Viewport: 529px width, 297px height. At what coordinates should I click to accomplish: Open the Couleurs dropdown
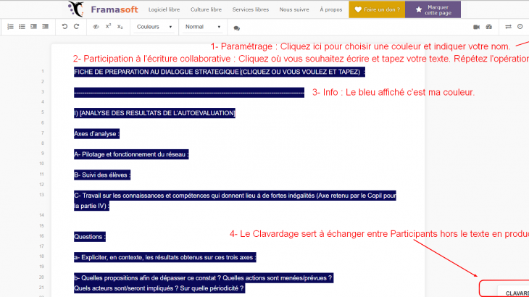click(x=154, y=27)
